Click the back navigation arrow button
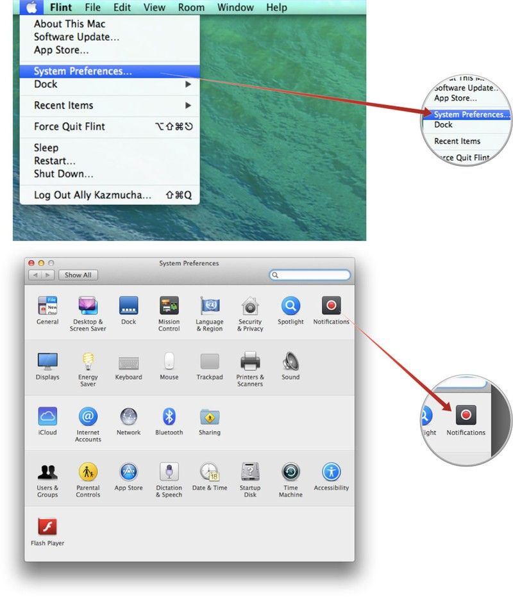 click(x=35, y=275)
